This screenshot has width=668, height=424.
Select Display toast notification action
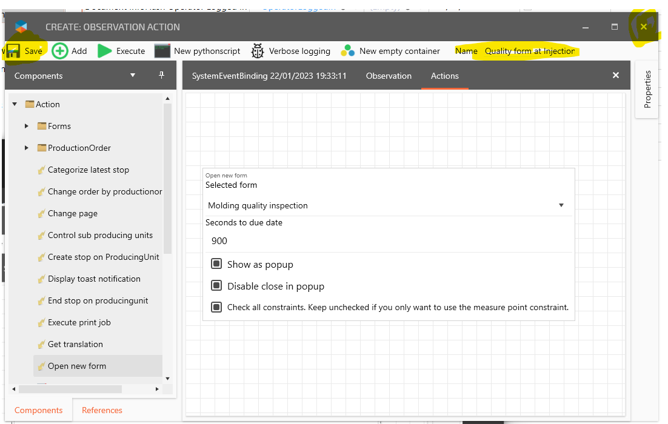coord(94,279)
